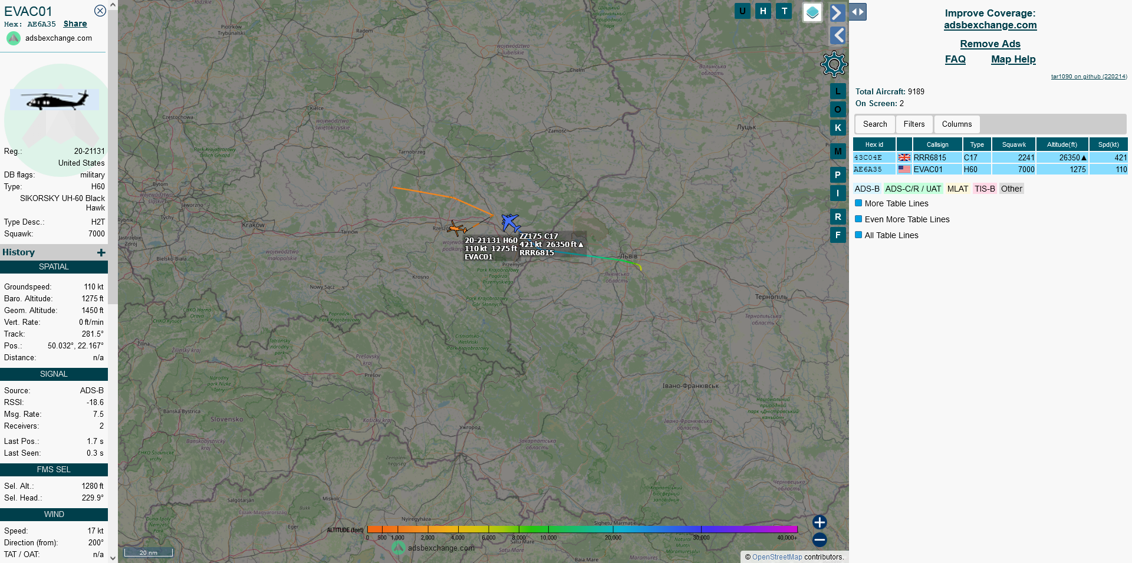Select EVAC01 row in aircraft table

(x=990, y=169)
